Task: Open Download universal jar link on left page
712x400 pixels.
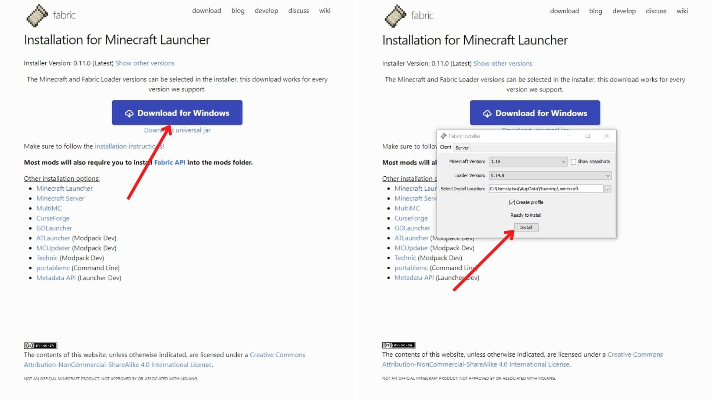Action: [177, 130]
